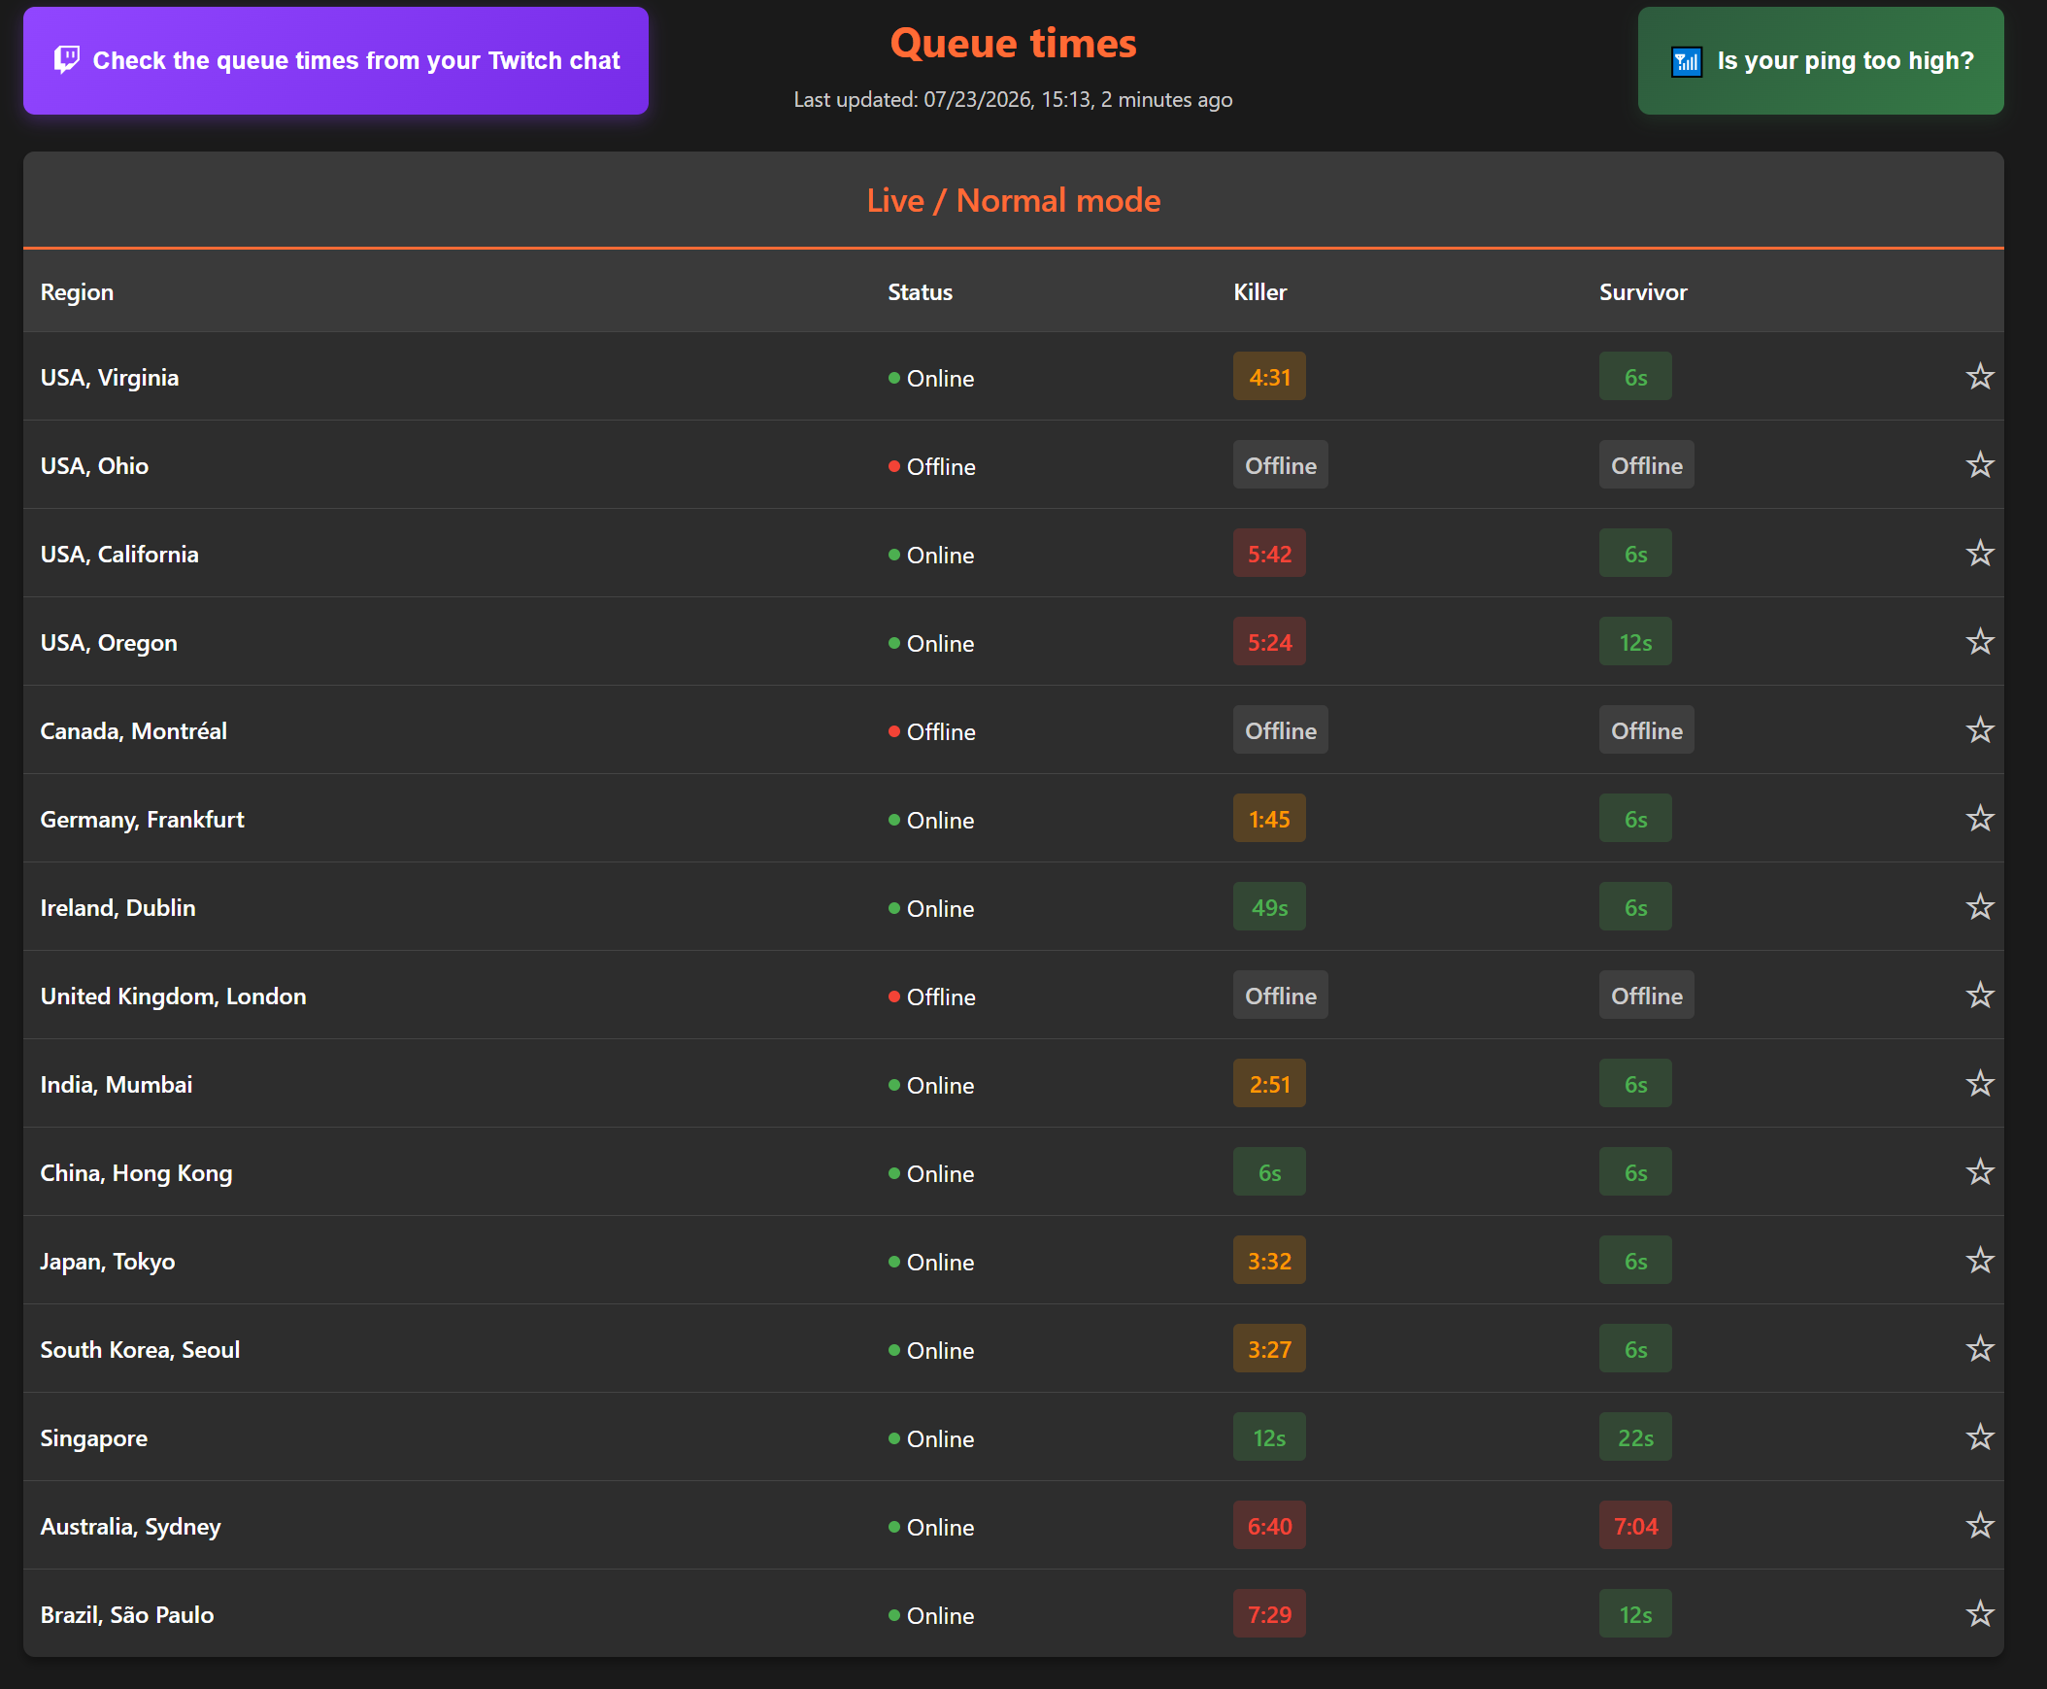Click the 3:27 Seoul killer time
The height and width of the screenshot is (1689, 2047).
click(1269, 1349)
